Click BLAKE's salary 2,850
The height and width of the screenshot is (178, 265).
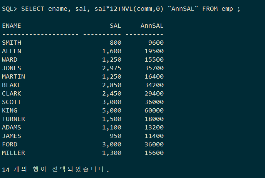pos(112,85)
